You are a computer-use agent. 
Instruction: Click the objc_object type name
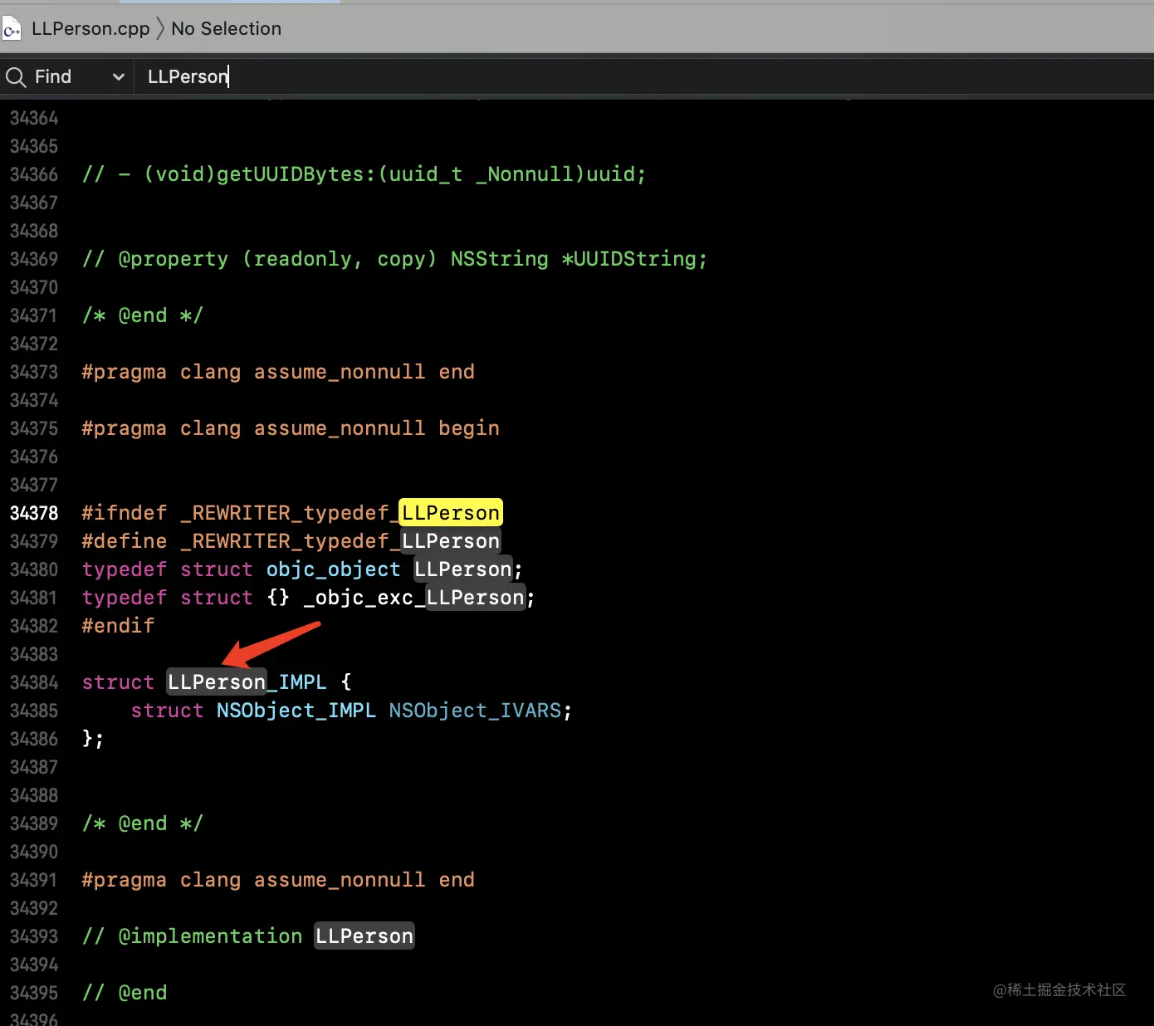point(333,569)
